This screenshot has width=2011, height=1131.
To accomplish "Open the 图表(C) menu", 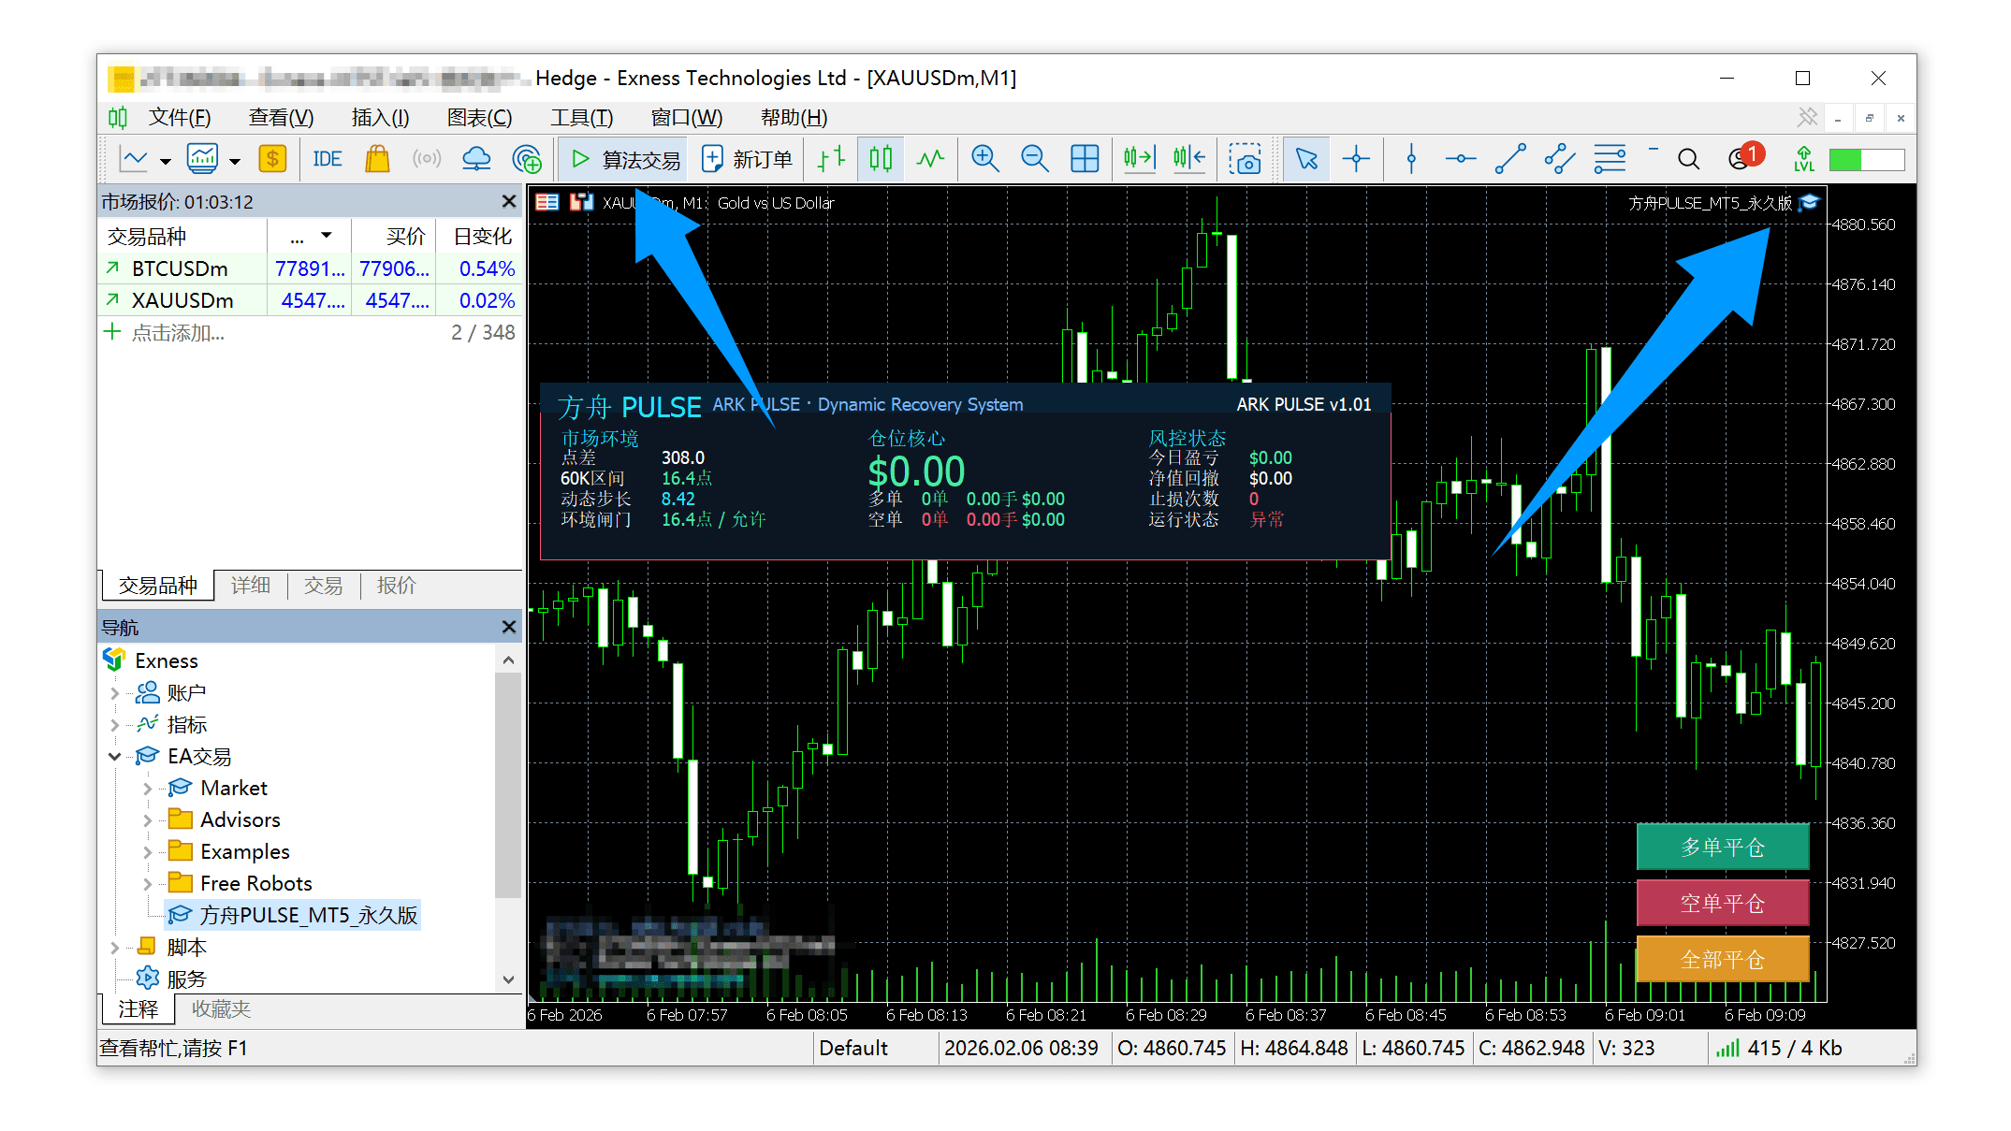I will pyautogui.click(x=479, y=118).
